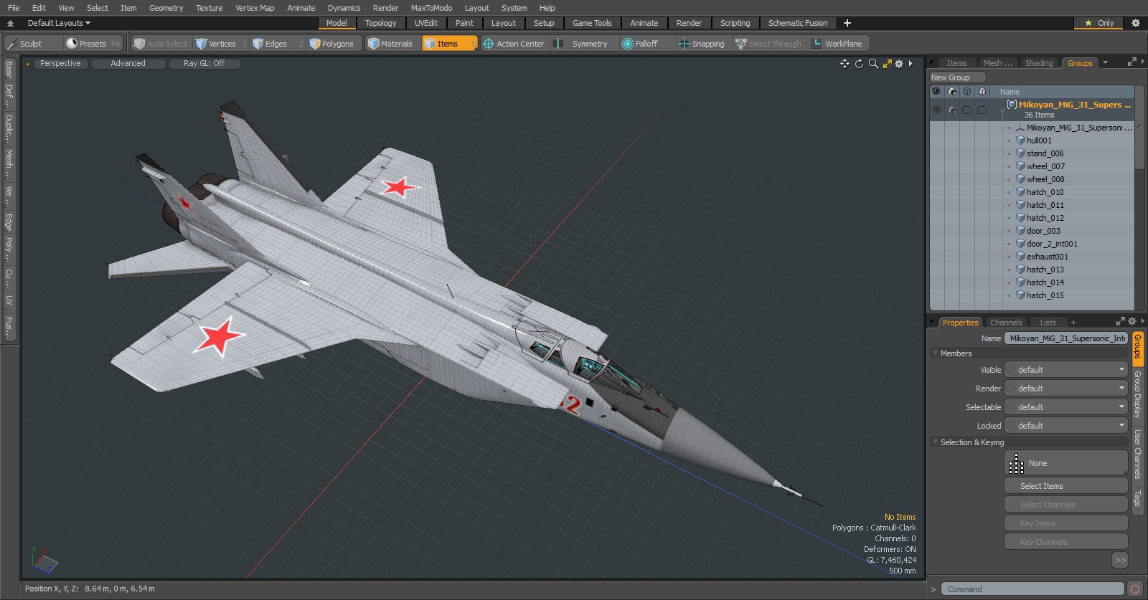This screenshot has width=1148, height=600.
Task: Switch to Channels tab
Action: coord(1006,323)
